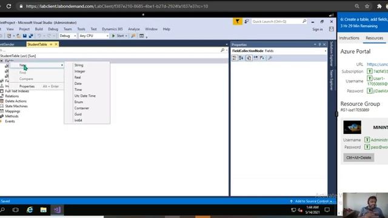Click the window layout icon in toolbar

141,36
